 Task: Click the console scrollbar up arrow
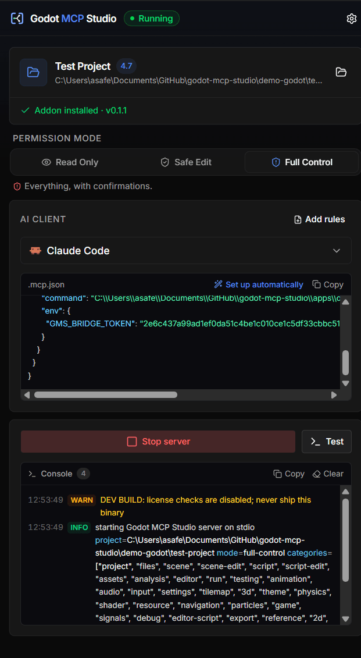(x=345, y=492)
